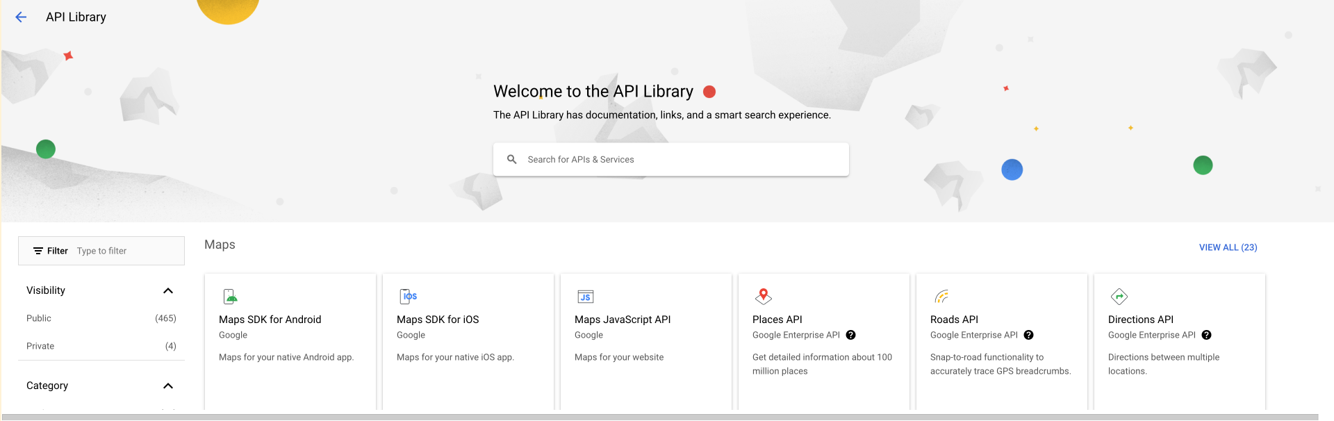Click help icon beside Places API enterprise label
This screenshot has width=1334, height=421.
851,335
